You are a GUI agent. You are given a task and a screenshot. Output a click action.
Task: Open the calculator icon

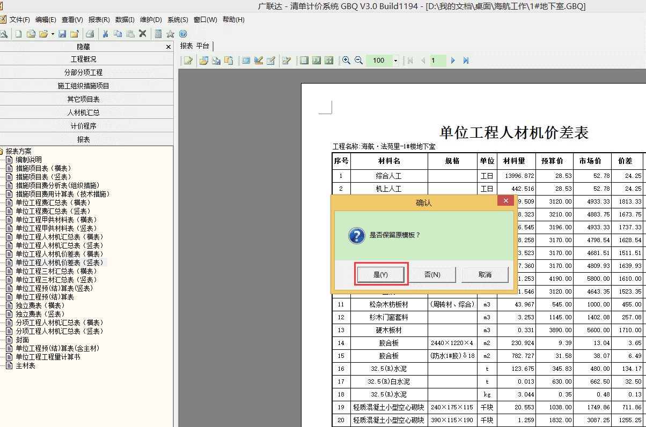(x=158, y=34)
